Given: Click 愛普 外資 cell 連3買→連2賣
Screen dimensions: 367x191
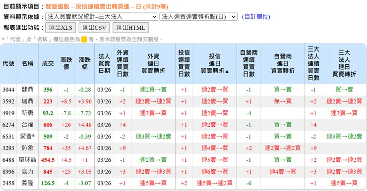Looking at the screenshot, I should pos(153,137).
